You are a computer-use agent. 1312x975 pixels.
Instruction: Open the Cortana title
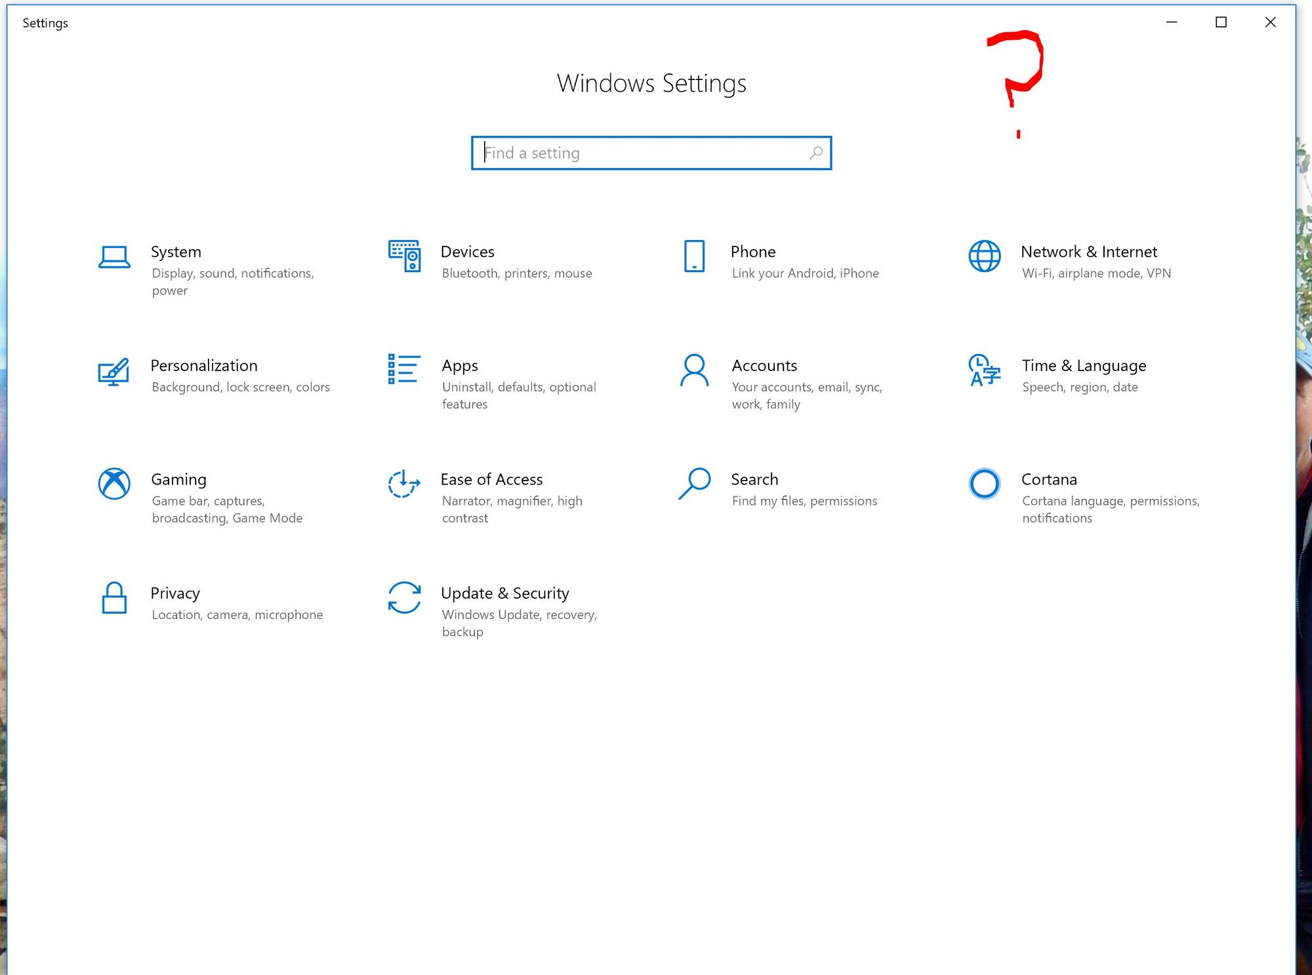[x=1049, y=479]
